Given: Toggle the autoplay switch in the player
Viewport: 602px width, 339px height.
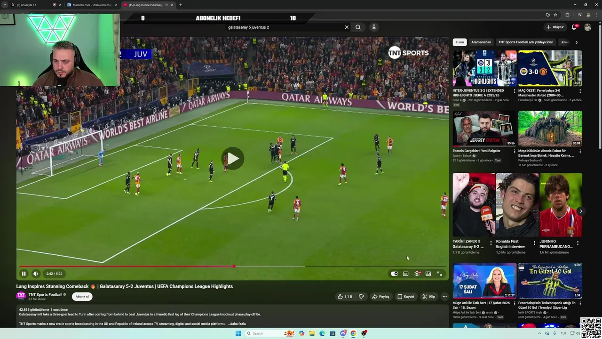Looking at the screenshot, I should (394, 274).
